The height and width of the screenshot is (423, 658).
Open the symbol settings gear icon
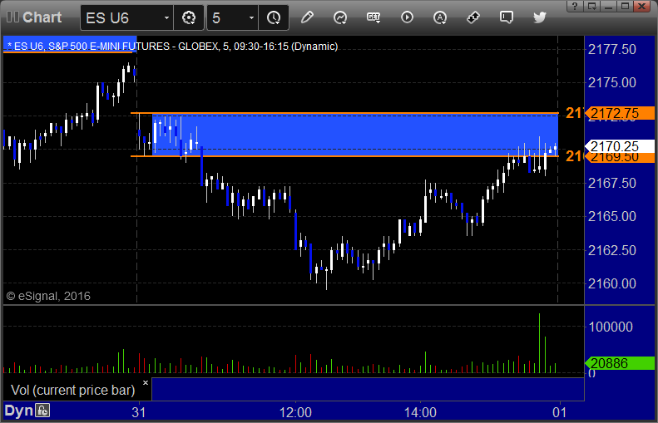click(189, 17)
